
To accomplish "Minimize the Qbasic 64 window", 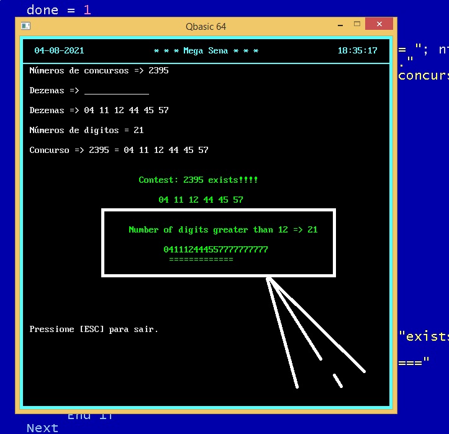I will [341, 25].
